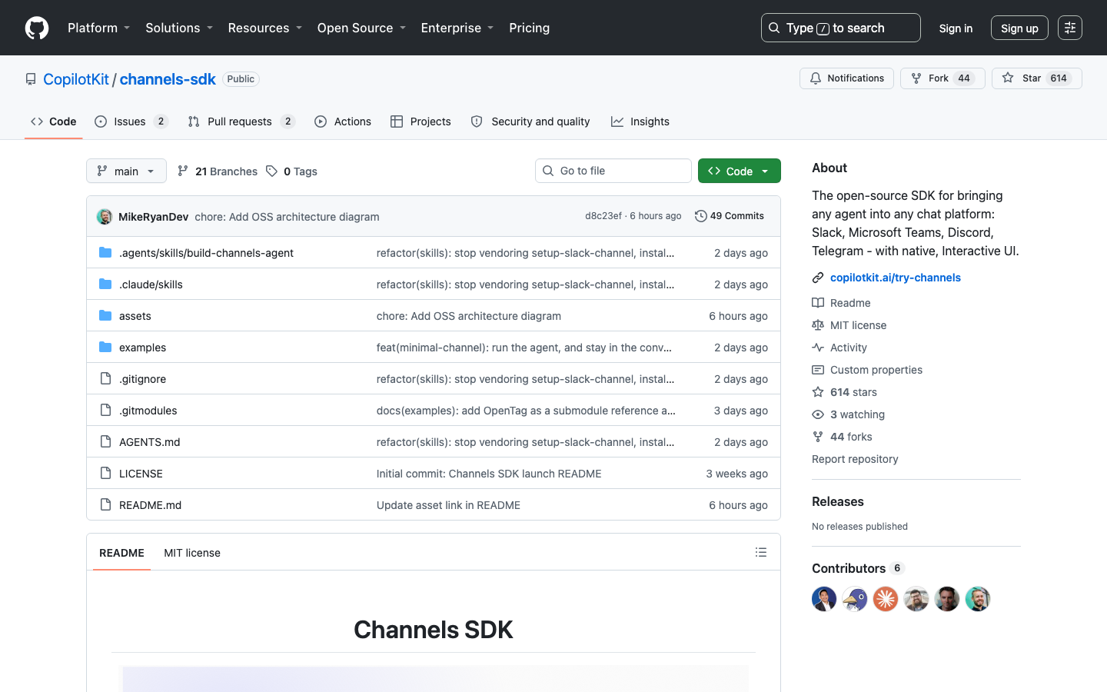Switch to the Insights tab

tap(640, 121)
